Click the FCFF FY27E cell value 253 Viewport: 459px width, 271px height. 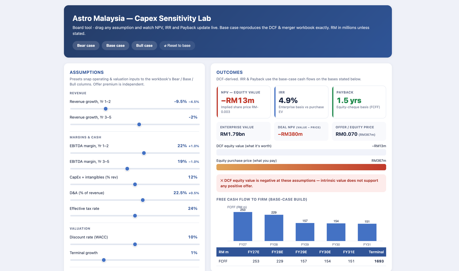click(x=256, y=261)
